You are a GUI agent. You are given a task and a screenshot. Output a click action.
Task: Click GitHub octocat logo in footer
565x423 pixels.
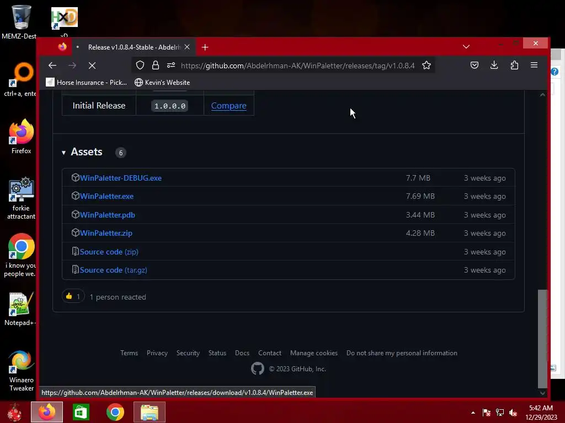tap(258, 368)
